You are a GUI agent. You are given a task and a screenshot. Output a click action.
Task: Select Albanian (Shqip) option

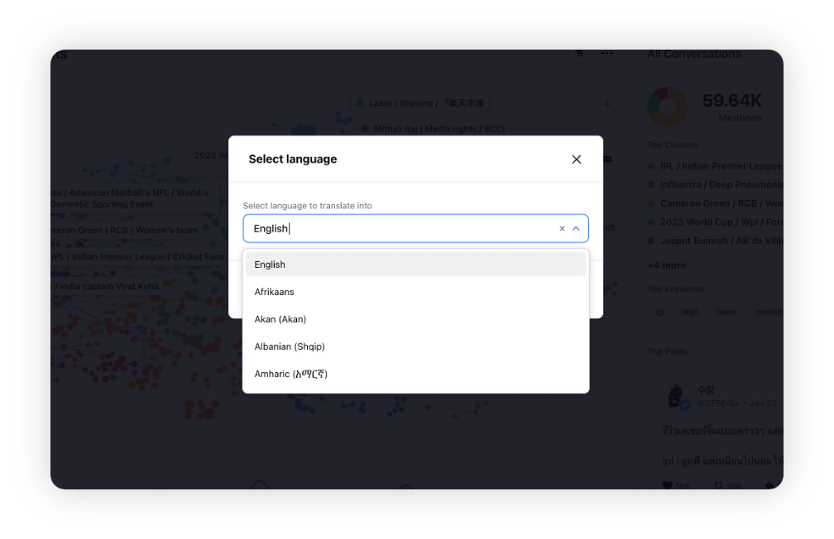(415, 346)
